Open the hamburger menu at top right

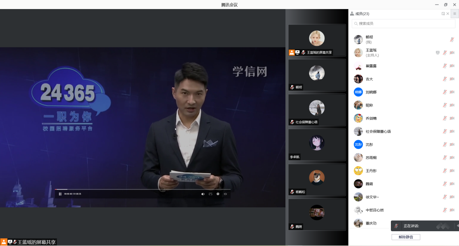click(455, 14)
